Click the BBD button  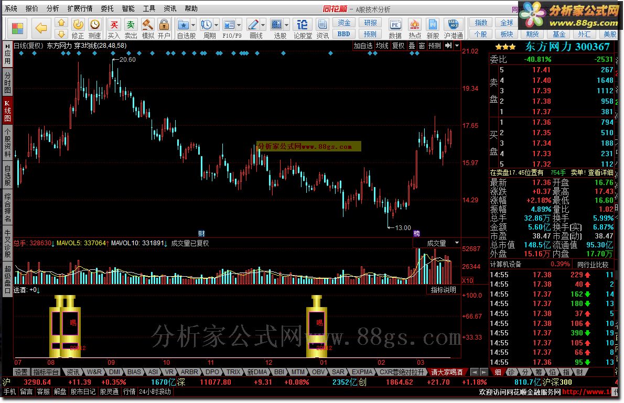[344, 34]
